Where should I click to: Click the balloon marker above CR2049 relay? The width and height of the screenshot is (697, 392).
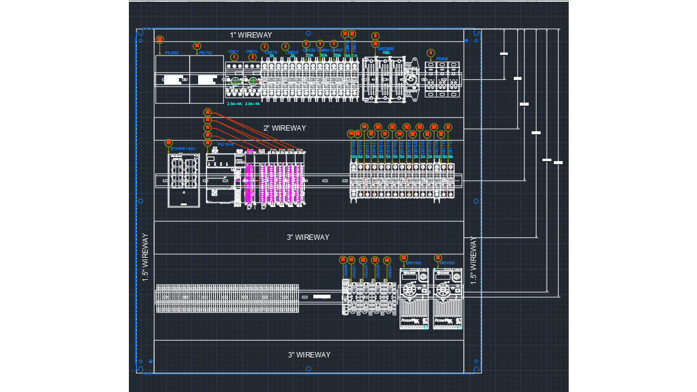[343, 259]
